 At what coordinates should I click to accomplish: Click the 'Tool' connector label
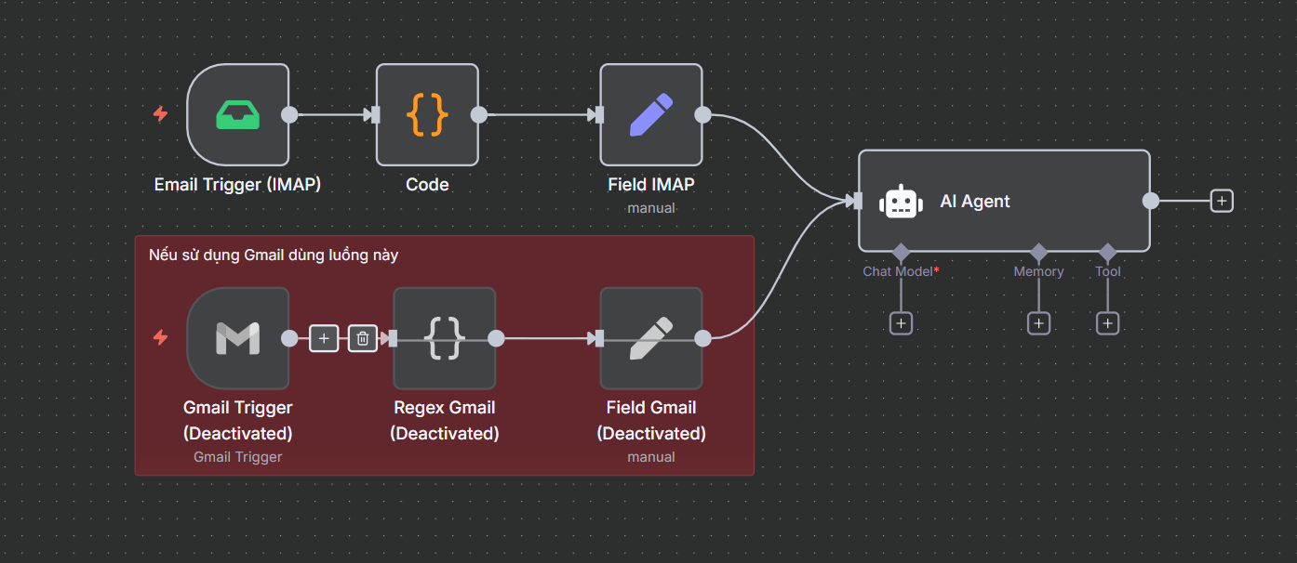(1107, 271)
